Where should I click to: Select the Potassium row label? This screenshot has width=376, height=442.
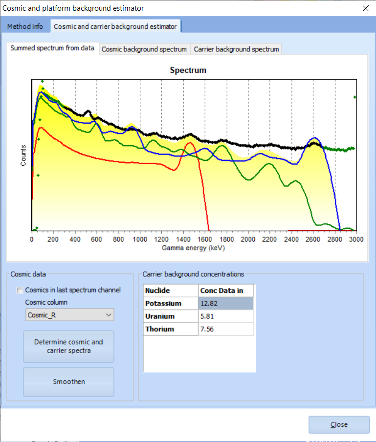171,304
